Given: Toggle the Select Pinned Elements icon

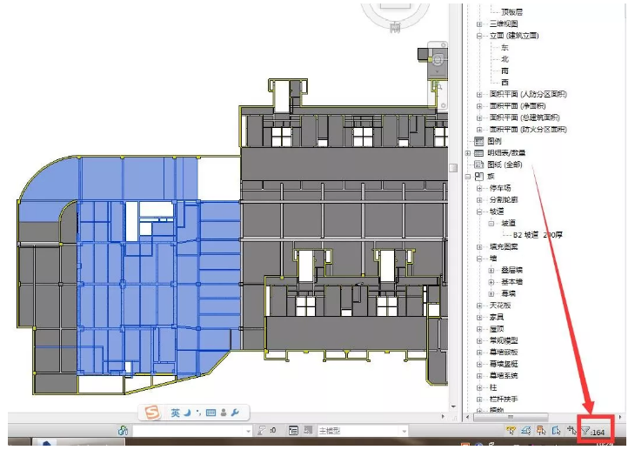Looking at the screenshot, I should (541, 431).
